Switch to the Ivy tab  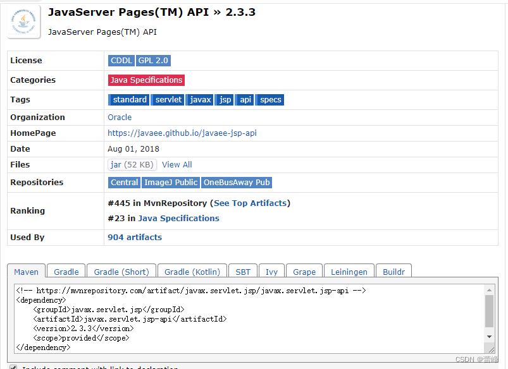272,271
